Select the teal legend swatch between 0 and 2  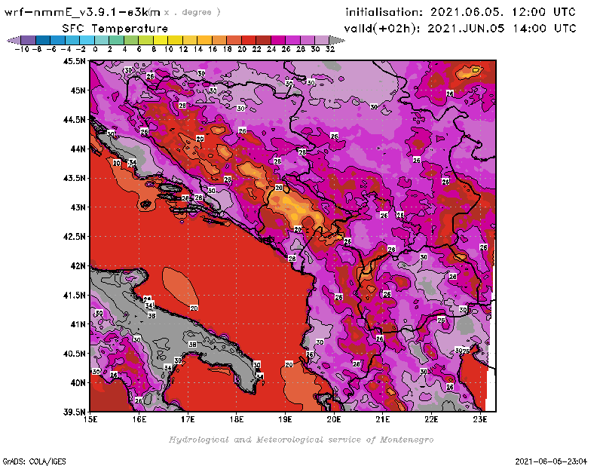pos(102,40)
